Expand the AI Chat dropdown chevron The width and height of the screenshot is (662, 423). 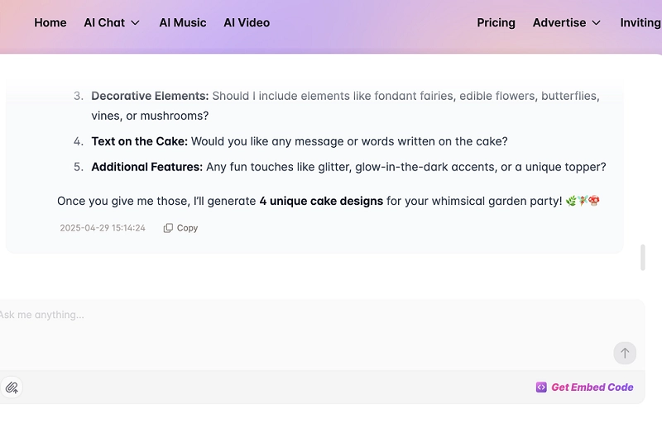point(136,23)
